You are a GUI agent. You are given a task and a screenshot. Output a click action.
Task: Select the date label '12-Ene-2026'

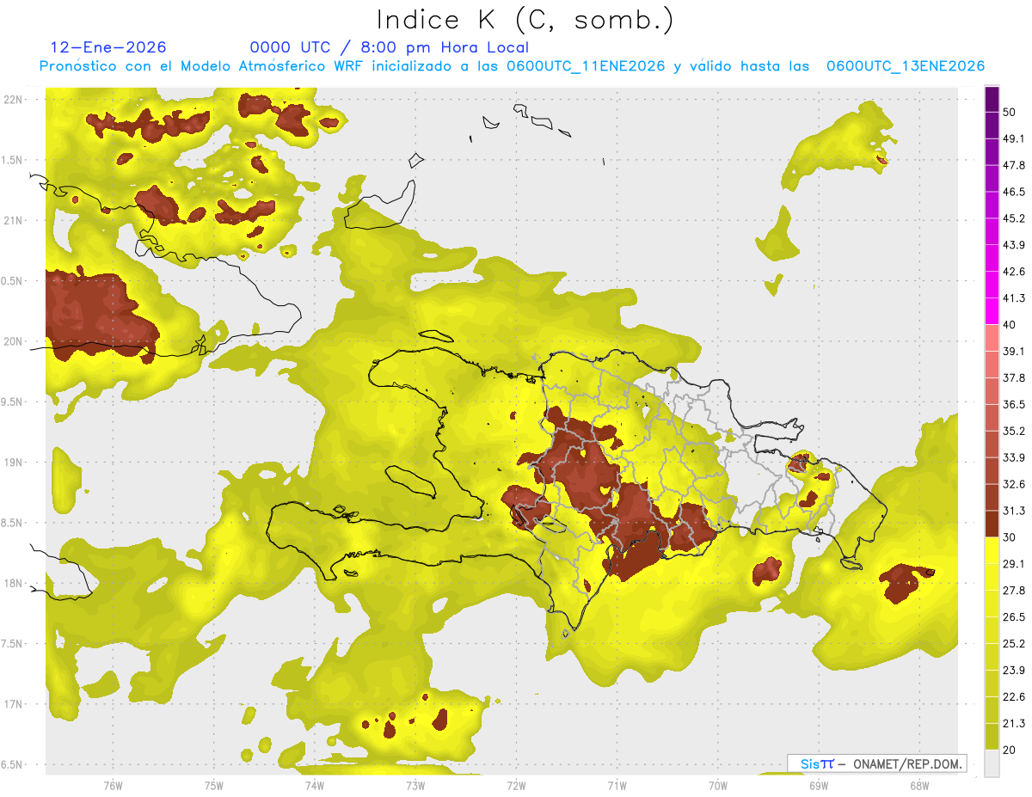point(108,47)
